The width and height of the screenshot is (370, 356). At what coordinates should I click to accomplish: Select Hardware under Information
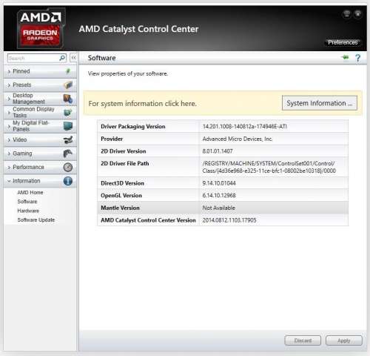(x=28, y=211)
